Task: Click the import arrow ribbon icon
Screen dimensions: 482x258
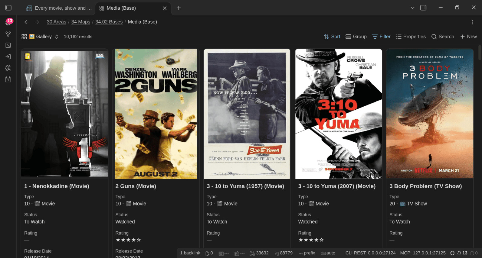Action: pyautogui.click(x=8, y=57)
